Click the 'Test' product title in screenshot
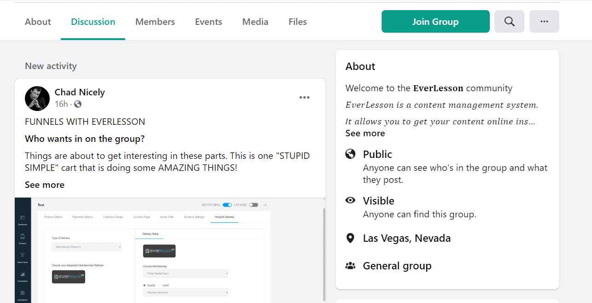Viewport: 592px width, 303px height. coord(41,205)
